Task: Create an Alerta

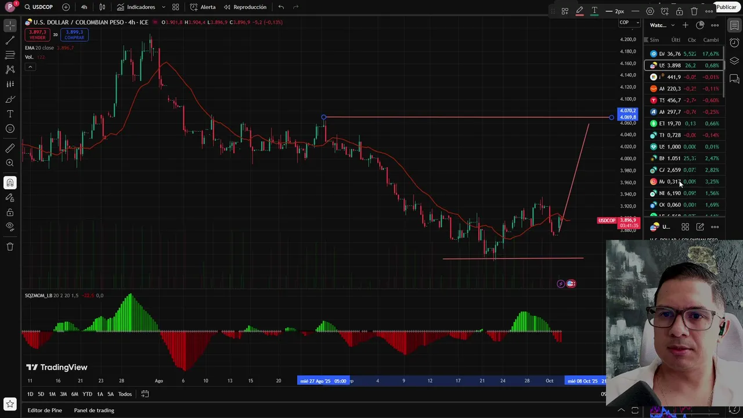Action: click(203, 7)
